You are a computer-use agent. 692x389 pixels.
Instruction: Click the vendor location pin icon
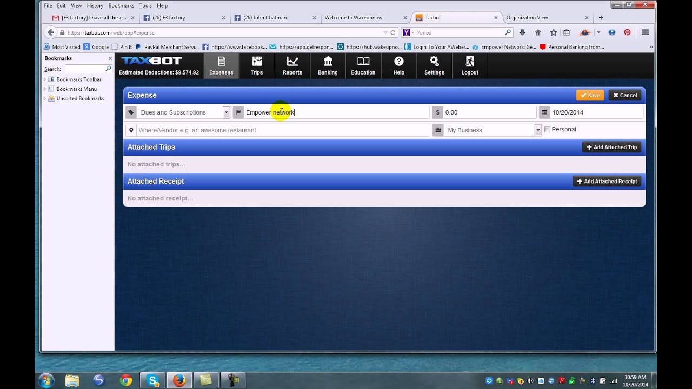coord(131,130)
